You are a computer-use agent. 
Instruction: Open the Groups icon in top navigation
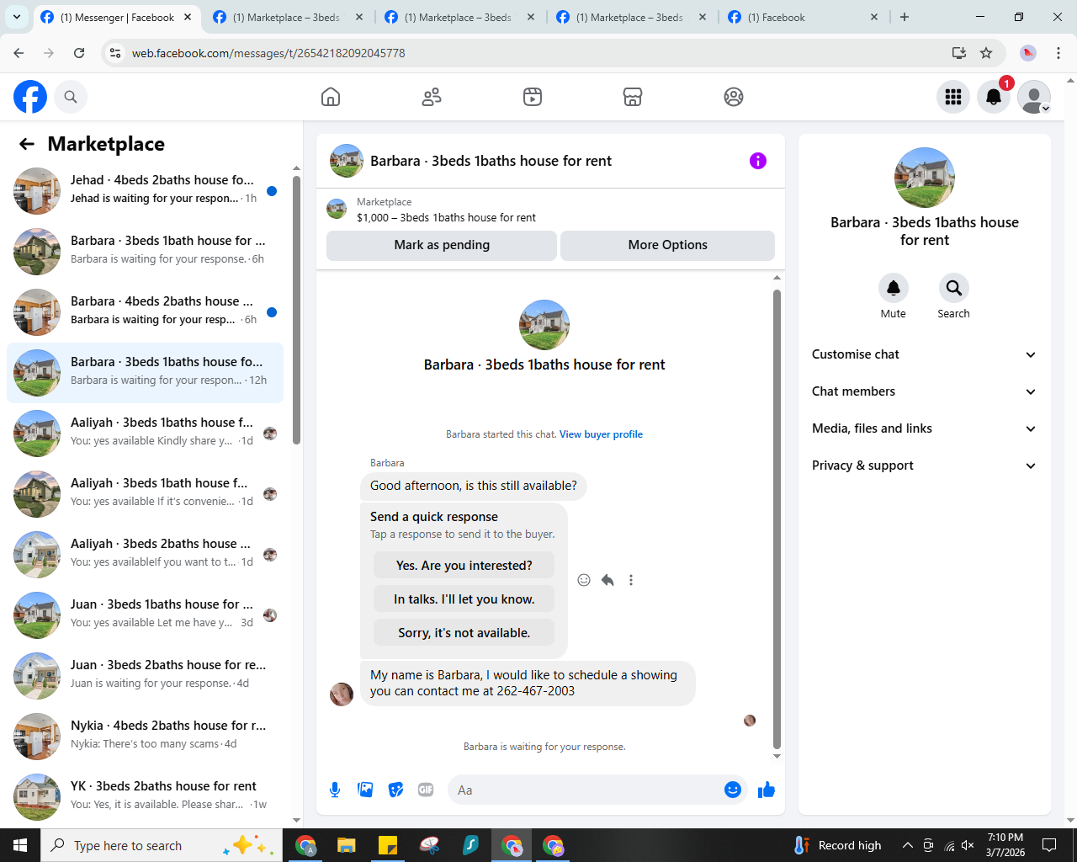pyautogui.click(x=734, y=97)
